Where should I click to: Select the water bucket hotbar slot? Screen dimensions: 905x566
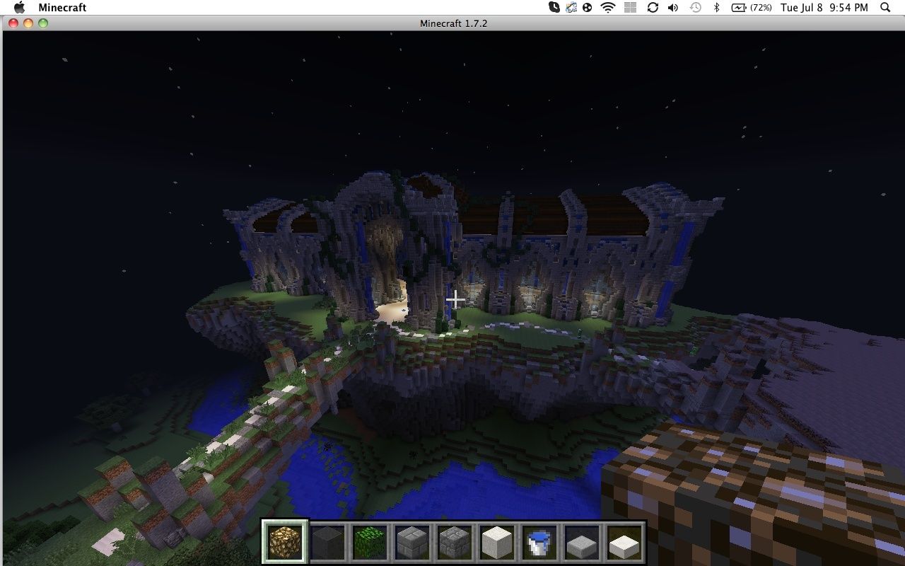[x=539, y=542]
